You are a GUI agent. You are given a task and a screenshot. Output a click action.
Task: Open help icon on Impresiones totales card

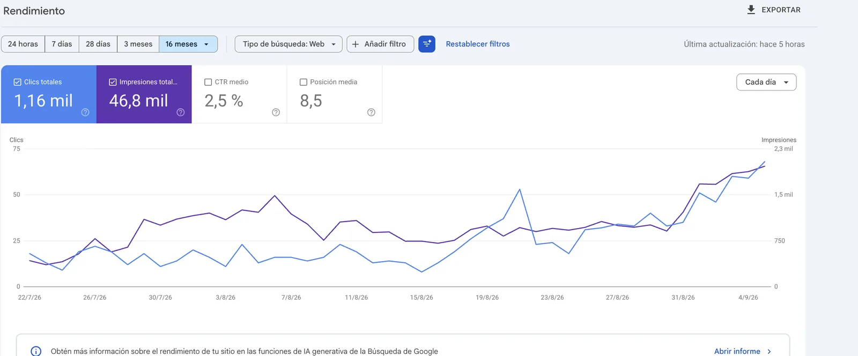point(181,112)
